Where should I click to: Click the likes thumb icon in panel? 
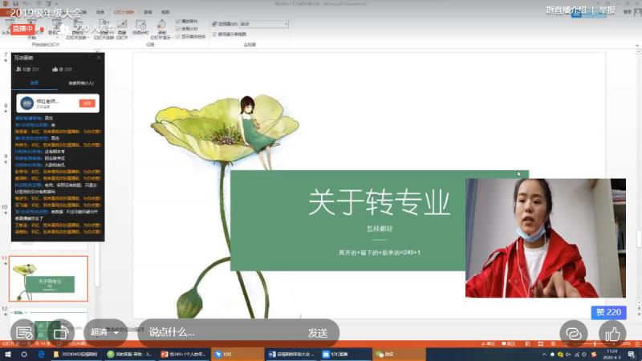(x=55, y=69)
